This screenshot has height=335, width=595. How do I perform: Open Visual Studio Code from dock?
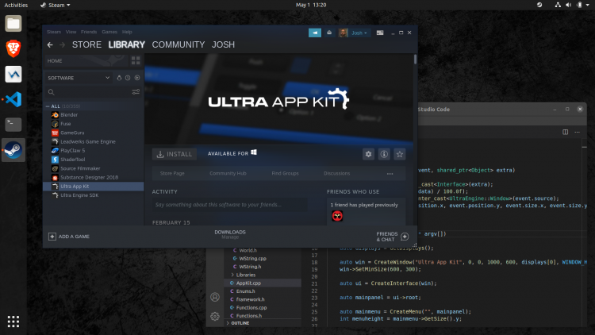pos(13,99)
